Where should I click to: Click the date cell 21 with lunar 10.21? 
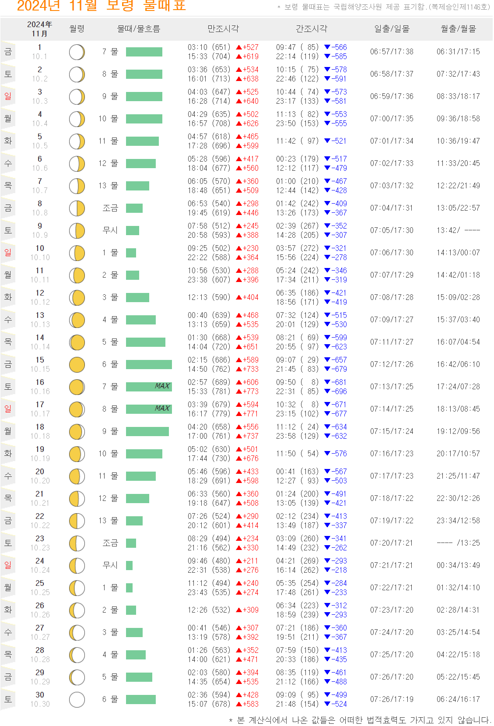coord(40,499)
